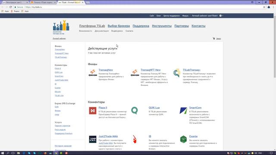The height and width of the screenshot is (155, 276).
Task: Expand the user settings dropdown arrow
Action: pyautogui.click(x=223, y=15)
